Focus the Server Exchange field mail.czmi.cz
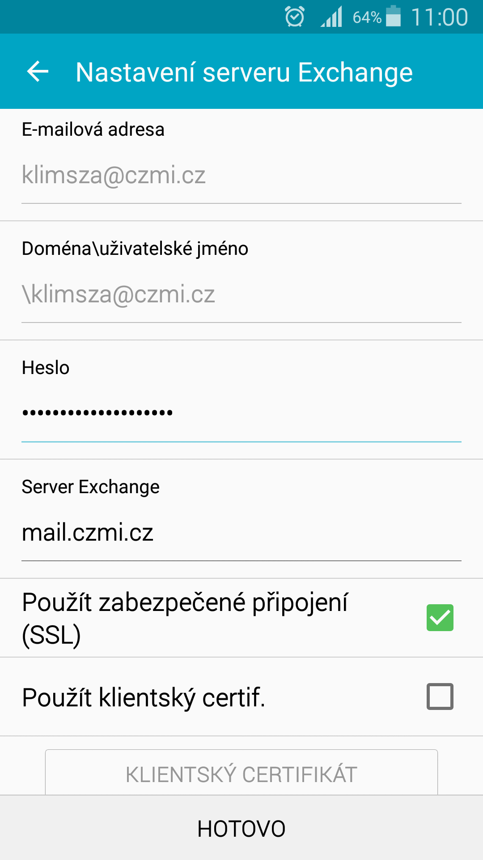Viewport: 483px width, 860px height. click(241, 533)
